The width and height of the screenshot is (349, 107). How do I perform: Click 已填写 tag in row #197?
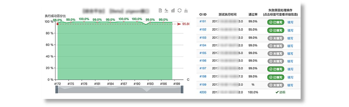tap(275, 69)
